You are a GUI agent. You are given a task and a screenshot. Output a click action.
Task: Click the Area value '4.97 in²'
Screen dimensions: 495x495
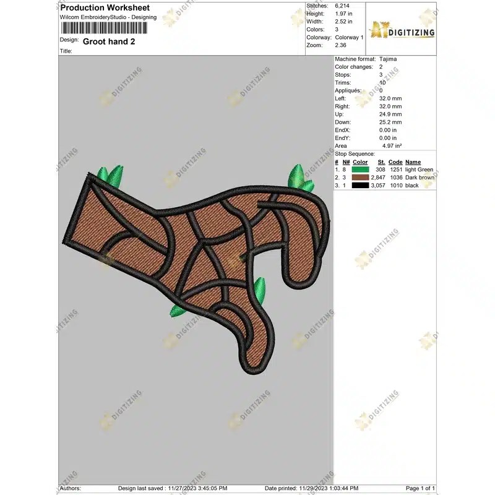click(x=392, y=146)
